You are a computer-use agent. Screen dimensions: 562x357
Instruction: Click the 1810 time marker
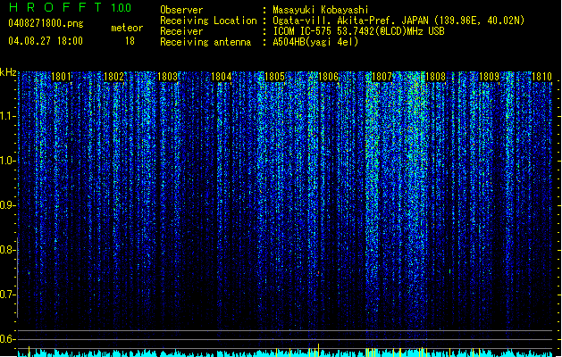(541, 77)
